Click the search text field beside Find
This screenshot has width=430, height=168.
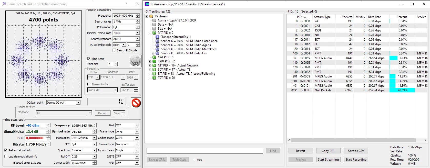(204, 151)
